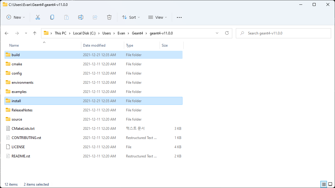The width and height of the screenshot is (335, 188).
Task: Expand the address bar history dropdown
Action: [x=217, y=33]
